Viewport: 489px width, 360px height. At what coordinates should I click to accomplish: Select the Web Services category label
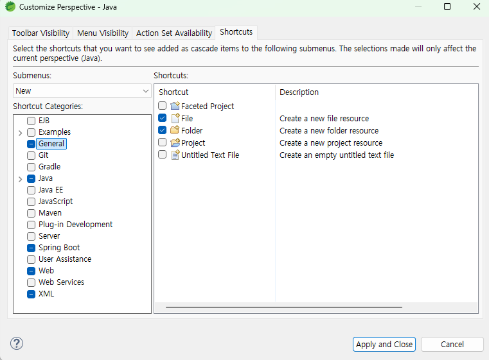(x=62, y=282)
